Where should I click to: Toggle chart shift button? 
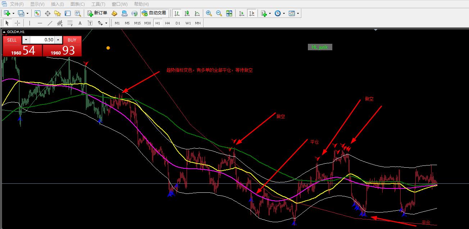click(252, 13)
